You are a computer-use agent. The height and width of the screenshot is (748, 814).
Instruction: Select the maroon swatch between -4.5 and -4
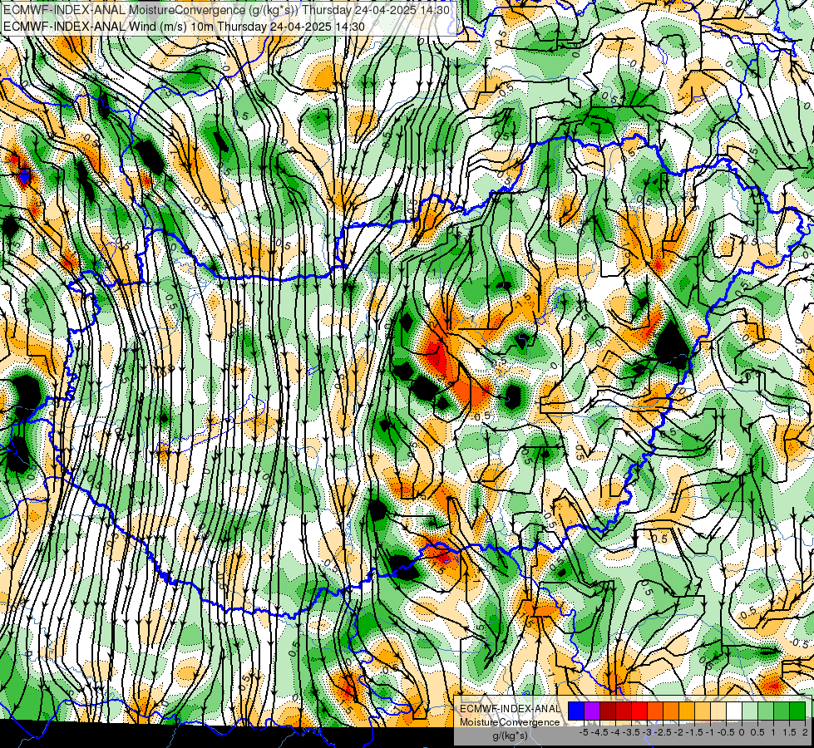point(608,711)
